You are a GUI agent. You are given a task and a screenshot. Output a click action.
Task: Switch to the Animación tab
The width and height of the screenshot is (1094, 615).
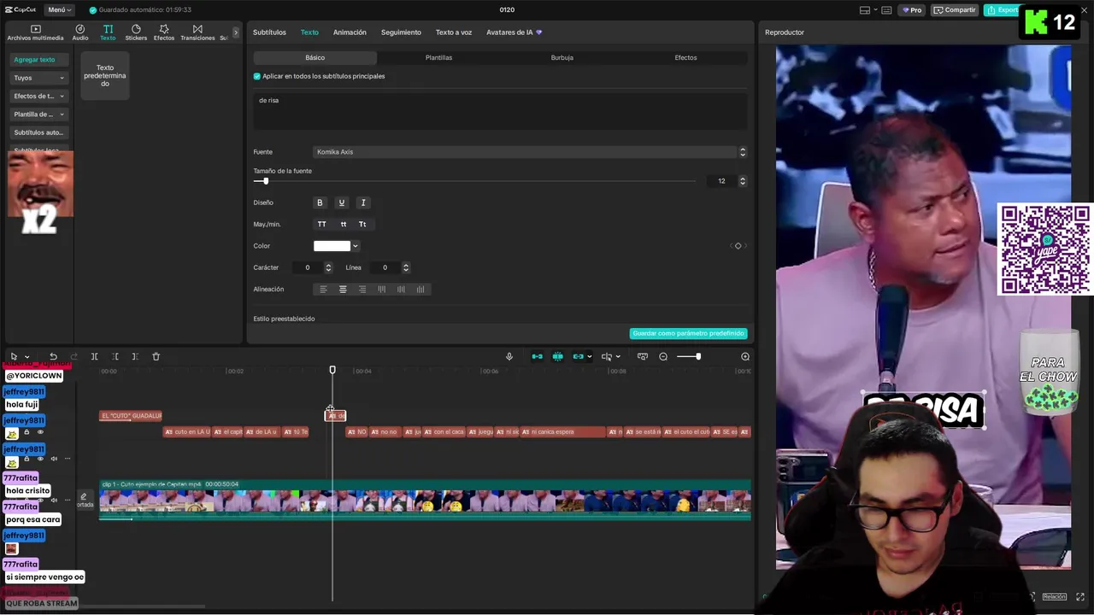350,32
